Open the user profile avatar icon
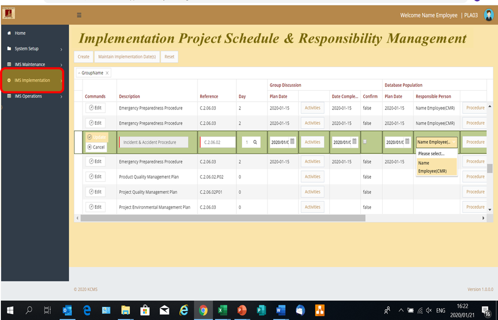The width and height of the screenshot is (498, 320). 488,14
